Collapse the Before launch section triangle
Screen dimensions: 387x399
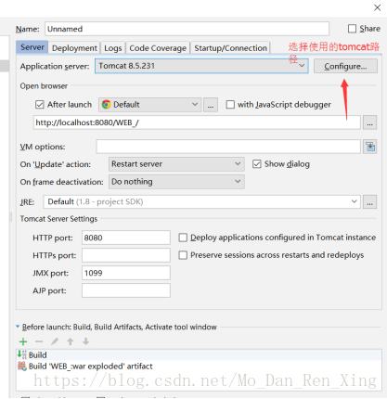(x=18, y=327)
